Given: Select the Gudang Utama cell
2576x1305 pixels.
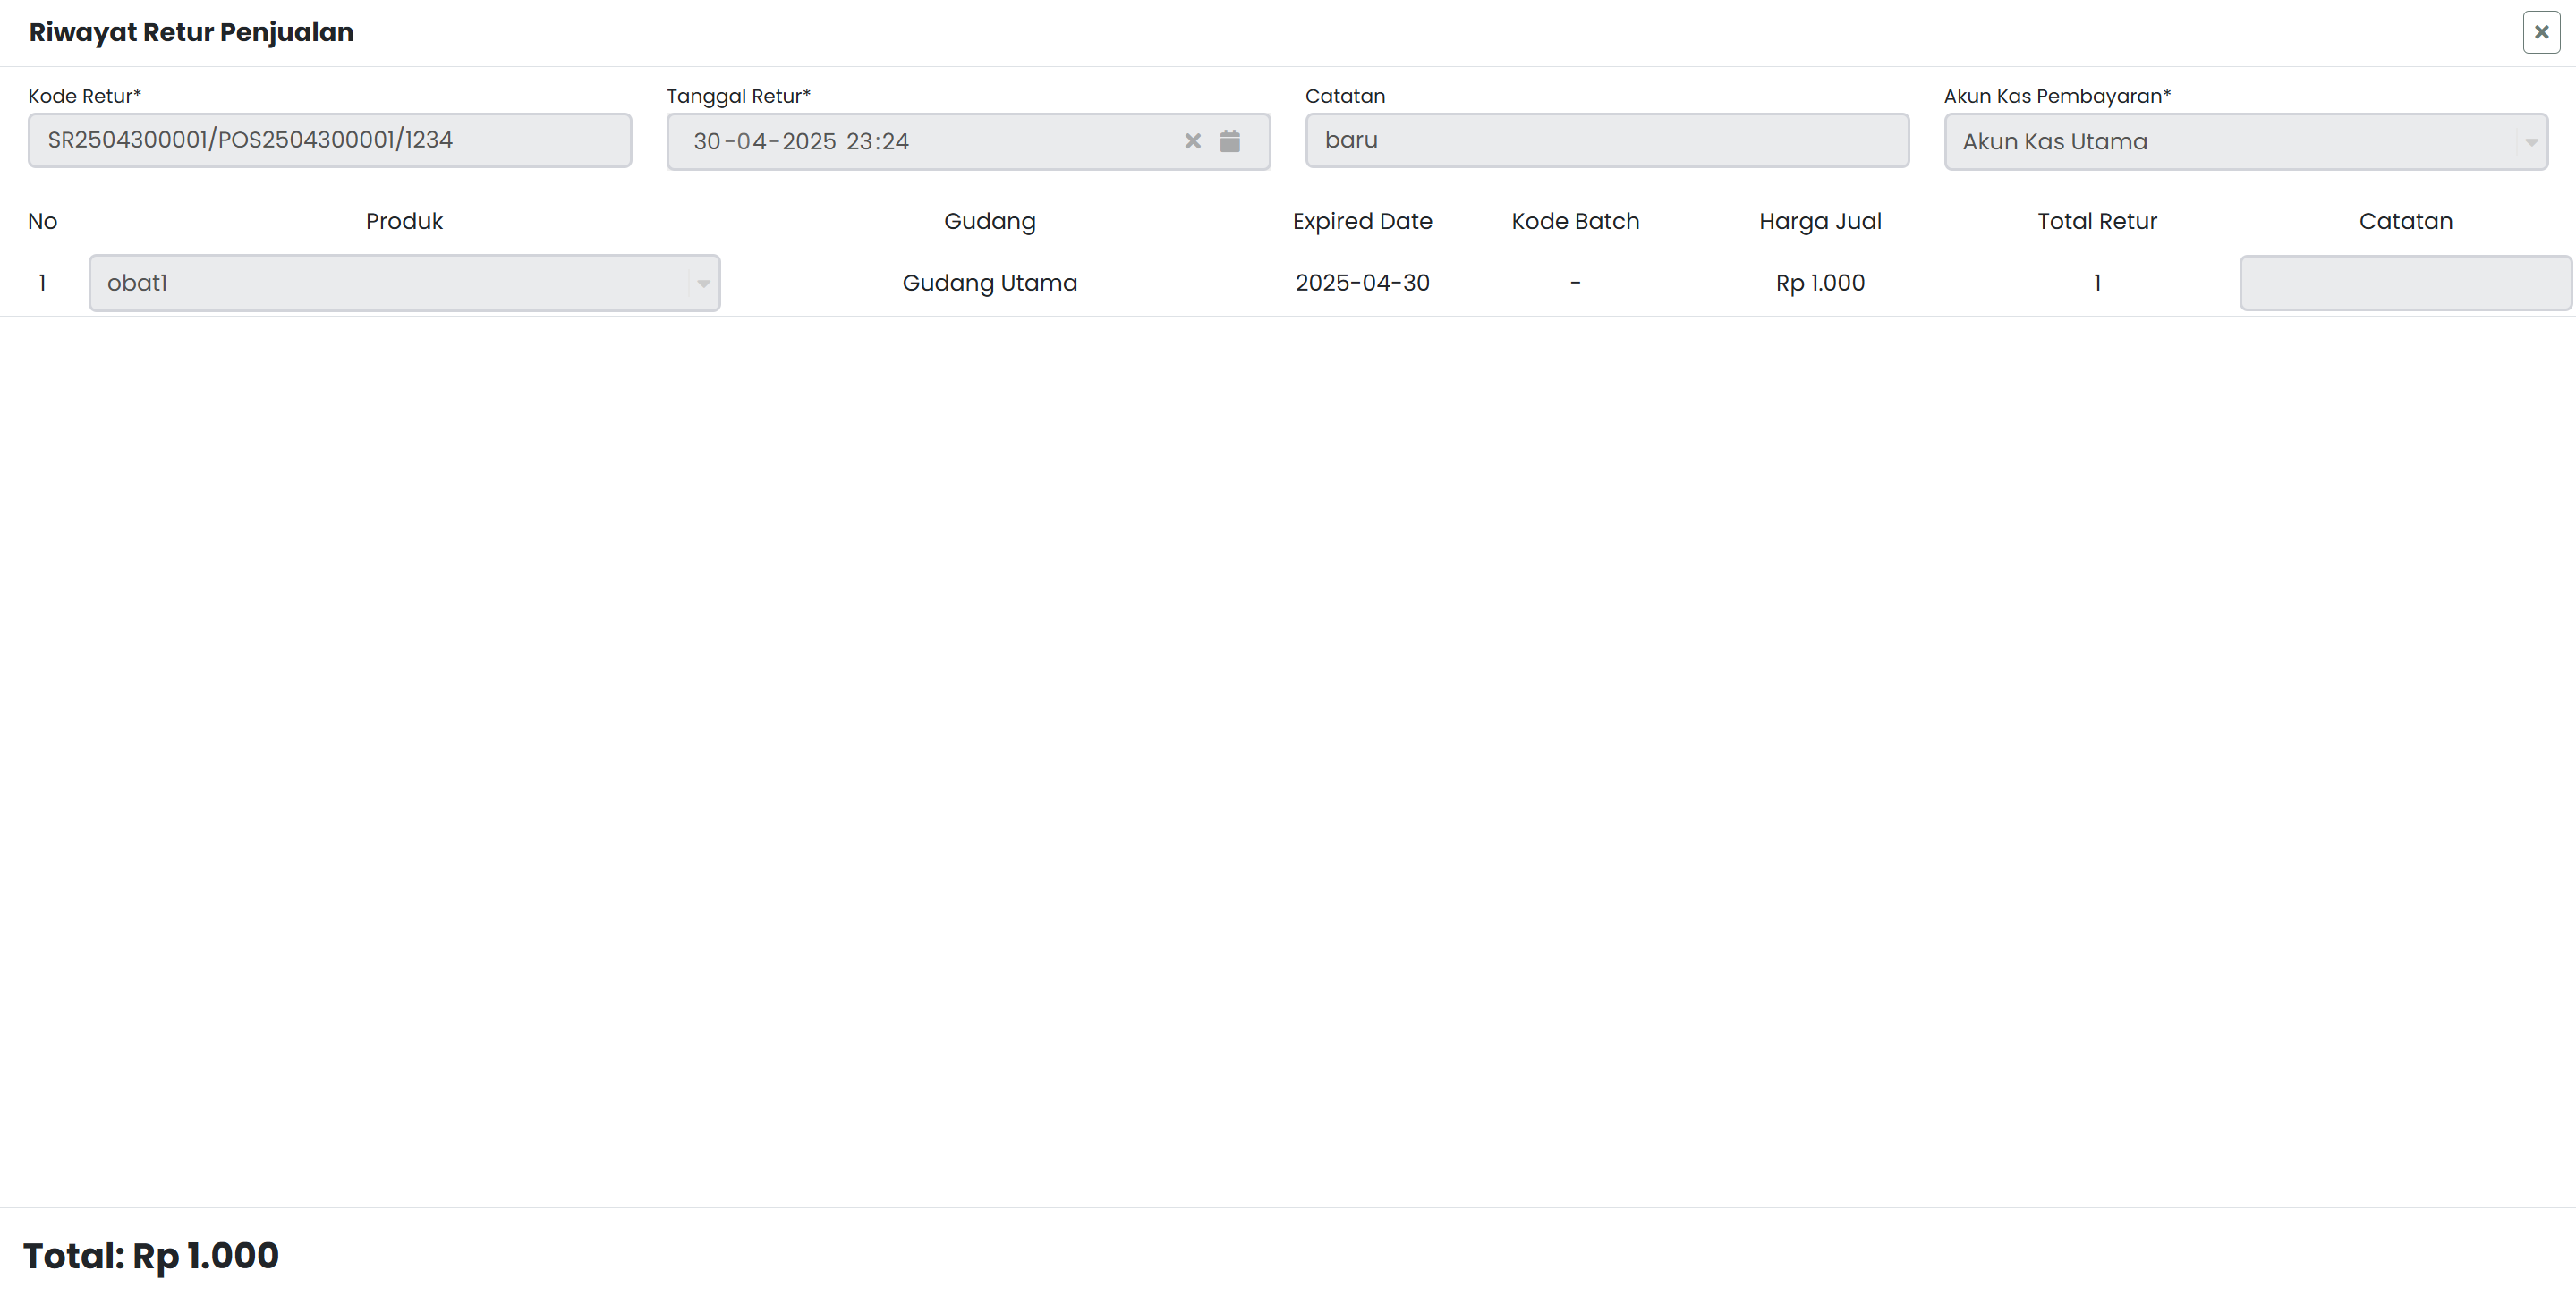Looking at the screenshot, I should coord(990,283).
